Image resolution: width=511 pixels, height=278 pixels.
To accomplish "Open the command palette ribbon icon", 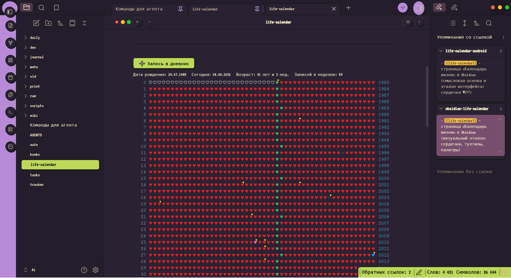I will pos(11,112).
